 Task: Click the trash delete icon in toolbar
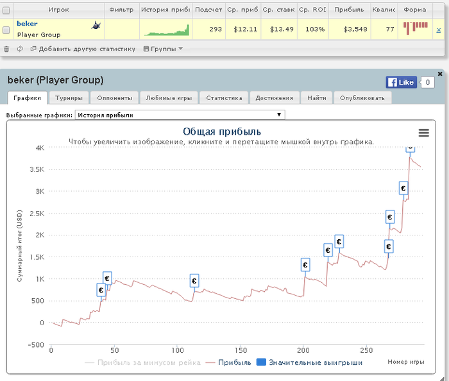6,49
